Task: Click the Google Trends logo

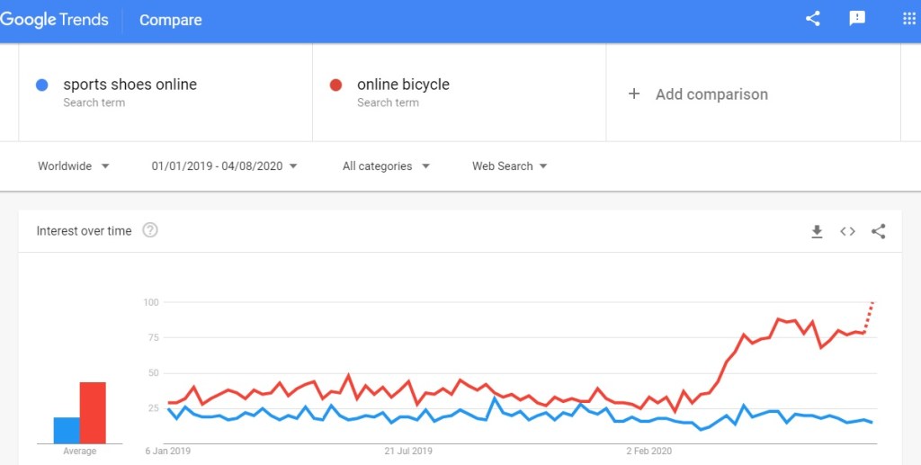Action: click(55, 20)
